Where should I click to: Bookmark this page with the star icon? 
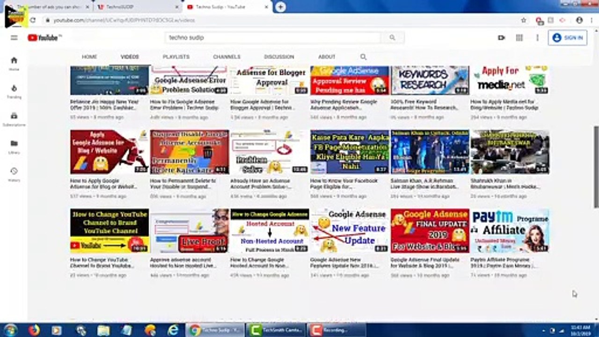point(524,21)
